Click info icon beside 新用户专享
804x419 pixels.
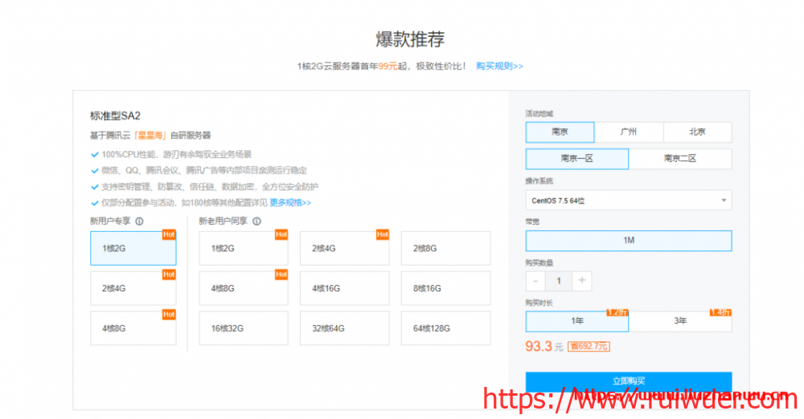tap(139, 221)
